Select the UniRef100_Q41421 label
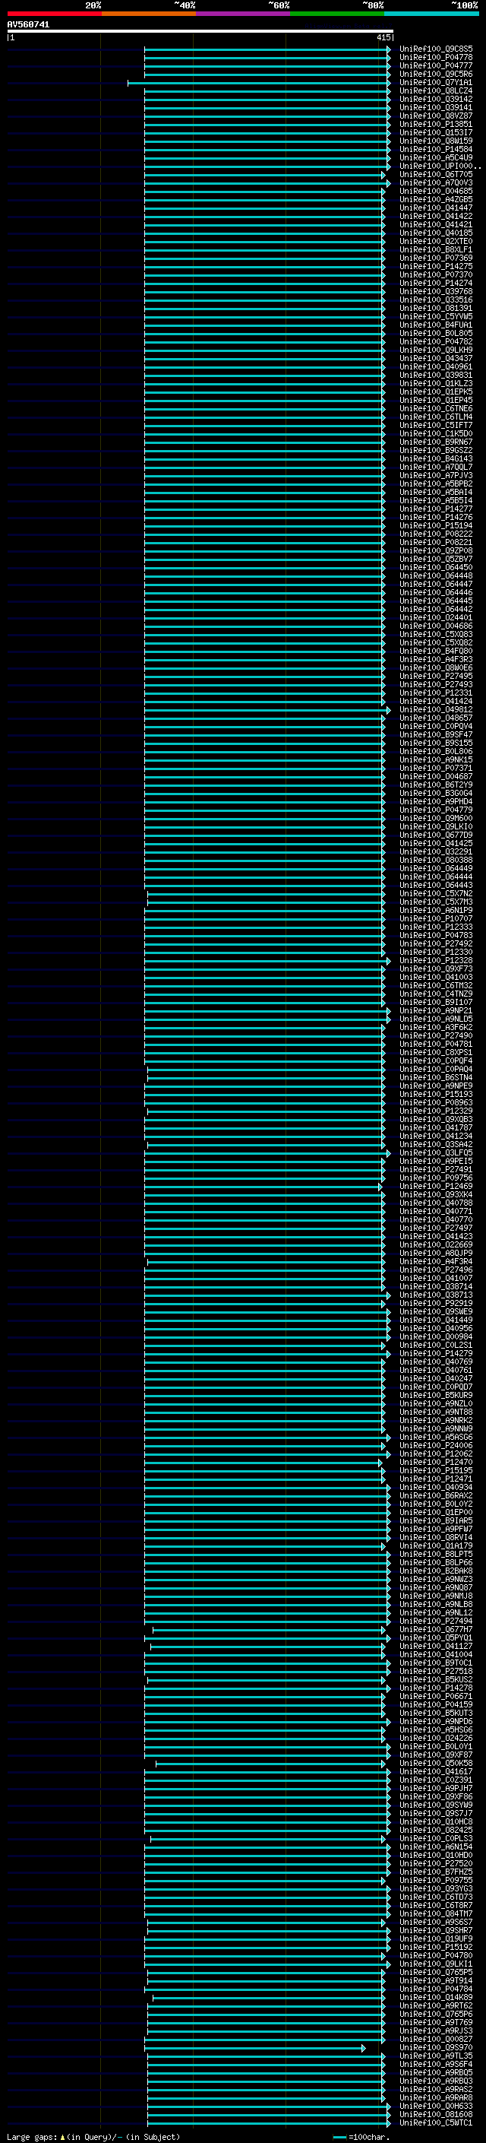The width and height of the screenshot is (486, 2143). pos(435,224)
